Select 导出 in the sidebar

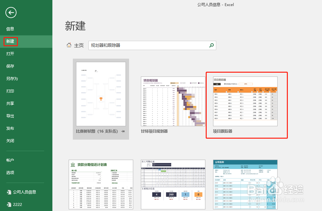point(10,116)
